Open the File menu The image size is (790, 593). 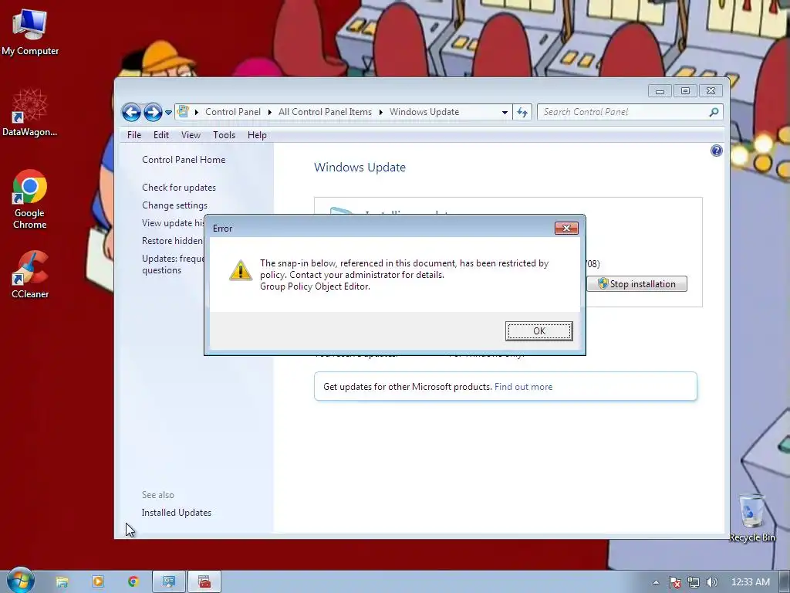click(x=134, y=135)
